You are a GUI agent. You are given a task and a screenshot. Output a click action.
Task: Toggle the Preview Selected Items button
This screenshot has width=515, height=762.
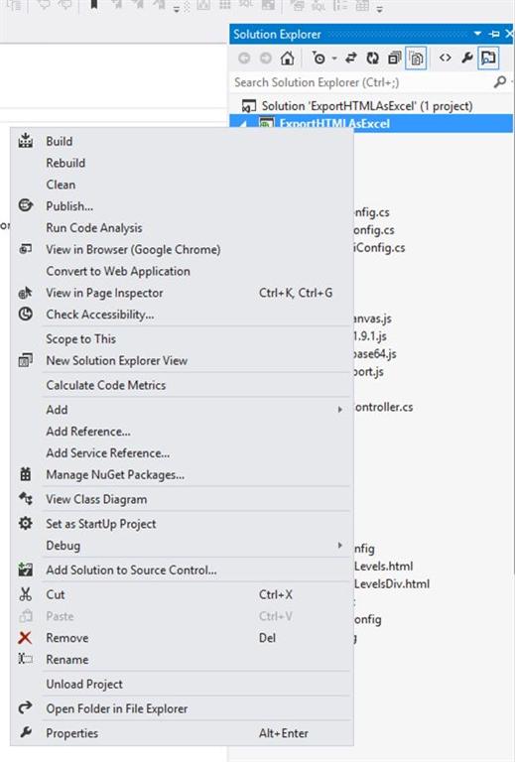(488, 58)
